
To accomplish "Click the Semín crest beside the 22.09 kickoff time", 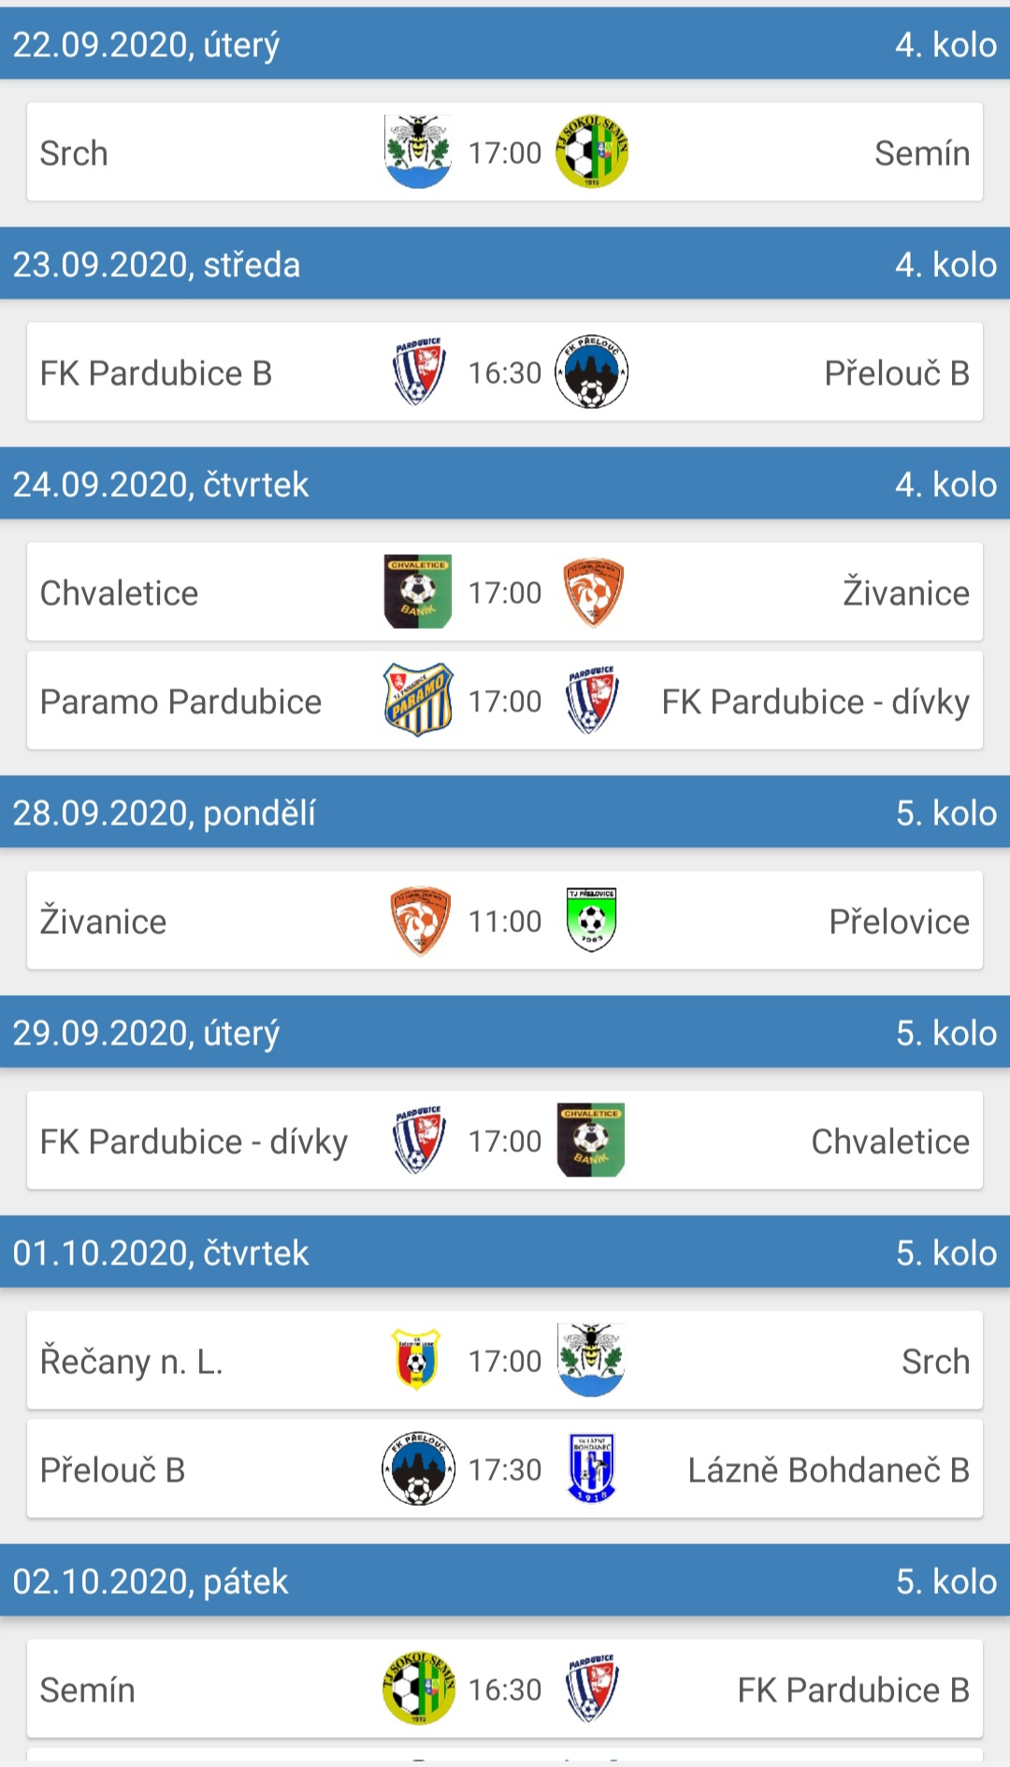I will [x=591, y=152].
